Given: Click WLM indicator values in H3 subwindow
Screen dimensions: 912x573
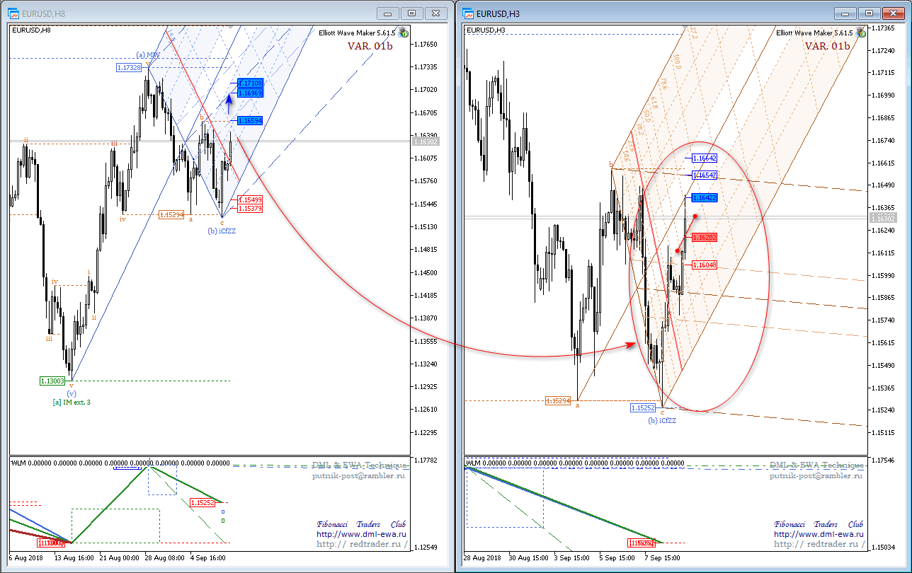Looking at the screenshot, I should (575, 463).
